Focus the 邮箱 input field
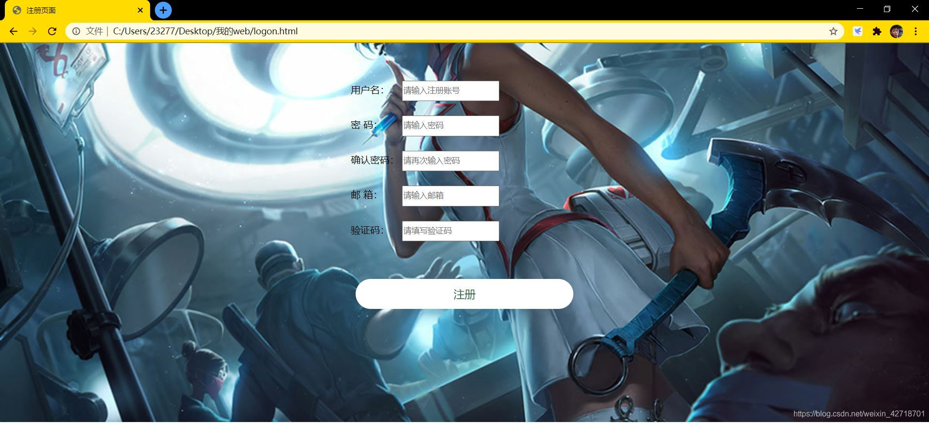The width and height of the screenshot is (929, 423). pyautogui.click(x=450, y=196)
